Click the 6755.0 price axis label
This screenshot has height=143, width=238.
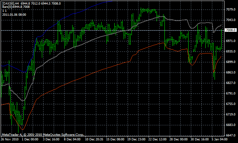(231, 104)
